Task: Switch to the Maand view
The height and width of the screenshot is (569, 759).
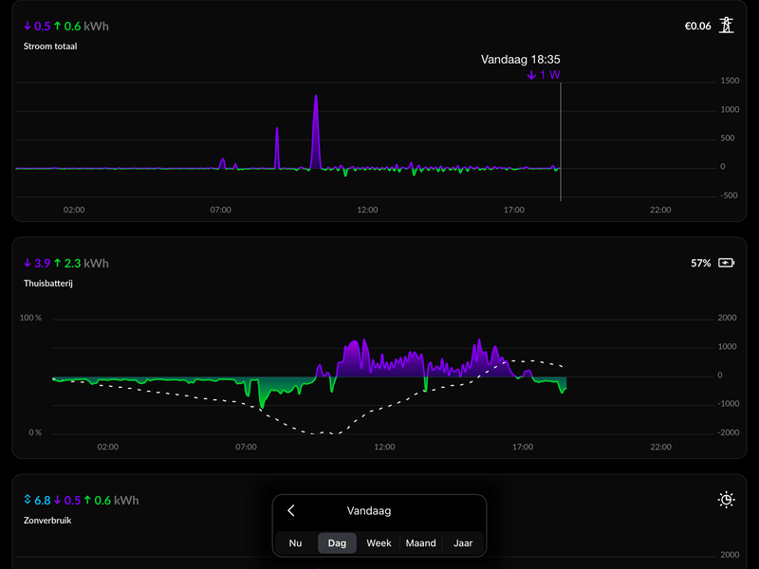Action: [x=420, y=542]
